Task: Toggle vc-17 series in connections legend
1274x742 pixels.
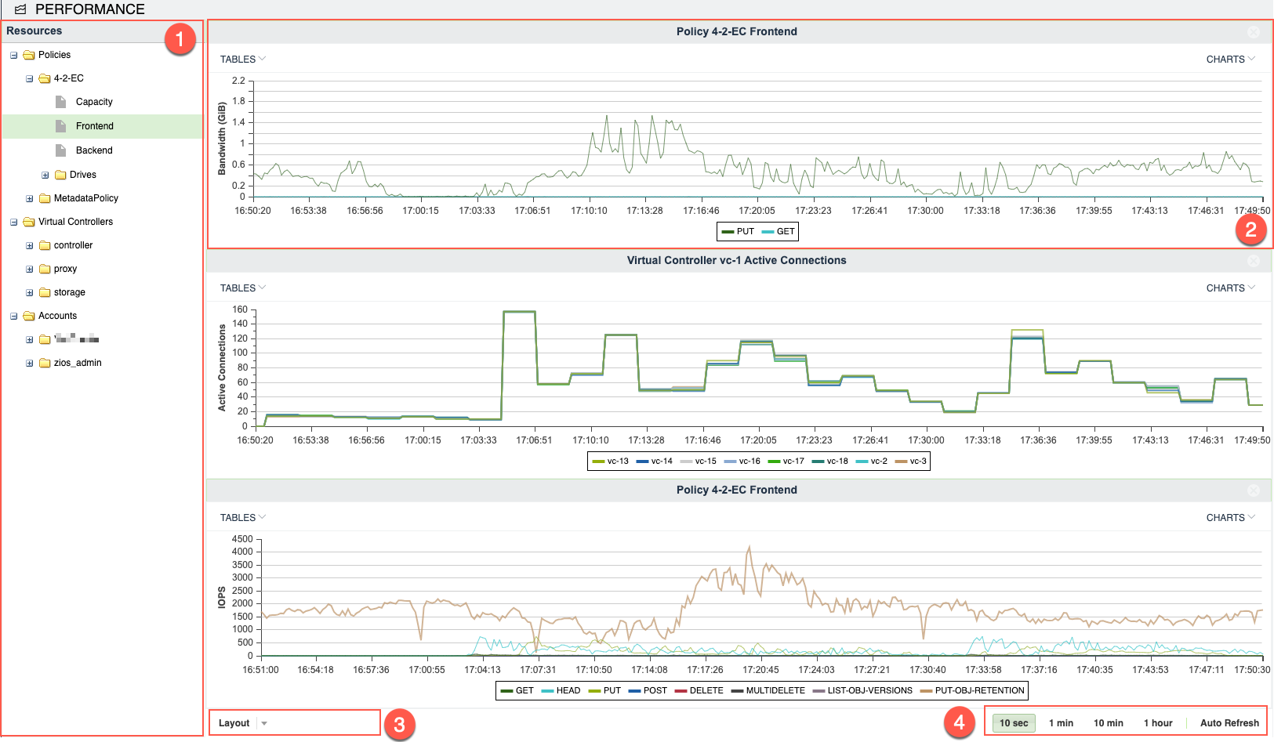Action: point(786,461)
